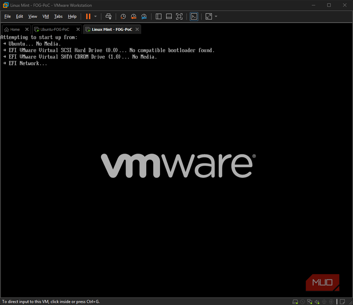Screen dimensions: 353x305
Task: Click the CD/DVD drive status icon
Action: click(303, 302)
